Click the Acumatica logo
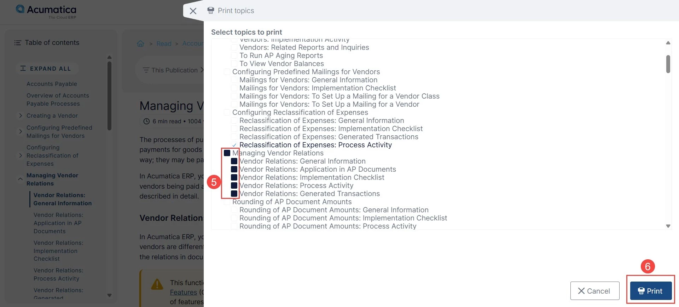 point(46,12)
